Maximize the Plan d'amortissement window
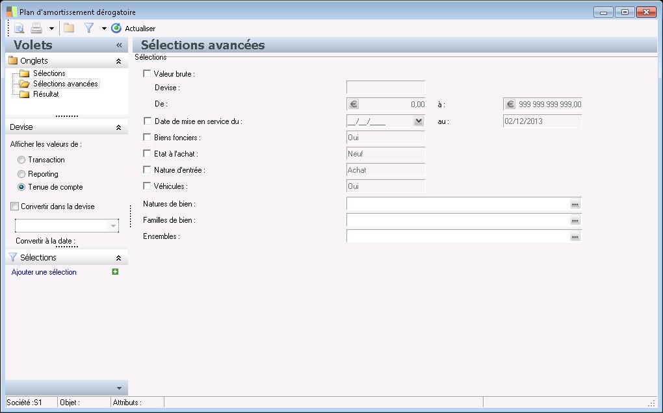Viewport: 663px width, 413px height. (625, 12)
